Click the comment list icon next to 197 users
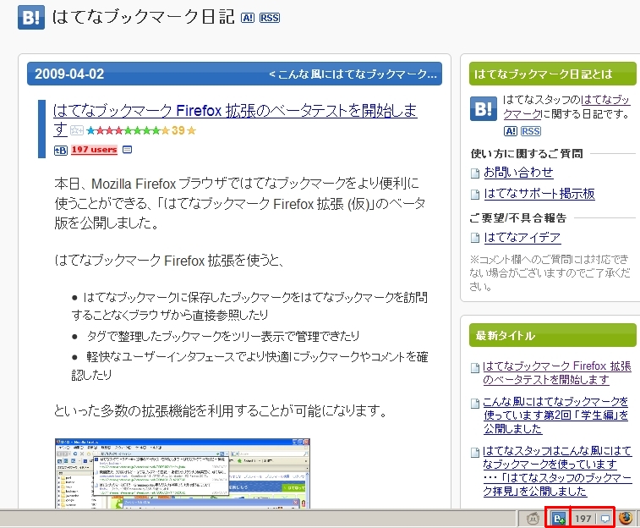The height and width of the screenshot is (528, 640). (x=128, y=150)
